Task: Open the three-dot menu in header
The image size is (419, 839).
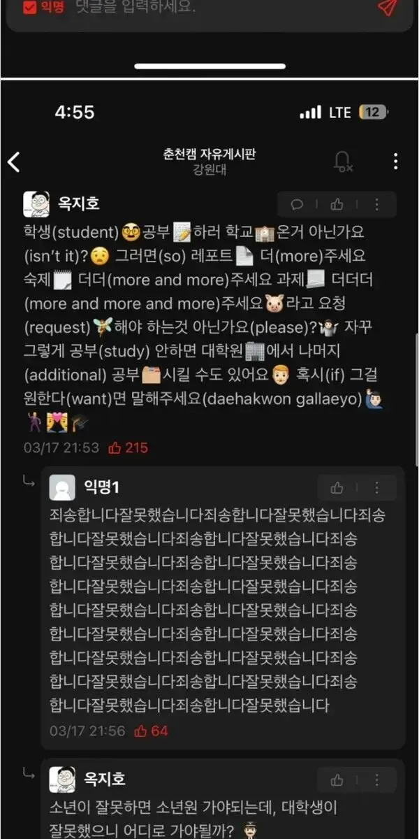Action: pyautogui.click(x=395, y=162)
